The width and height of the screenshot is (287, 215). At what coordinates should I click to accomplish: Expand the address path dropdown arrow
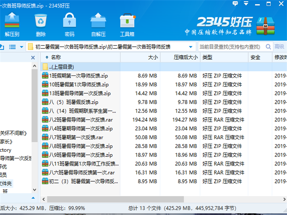click(191, 46)
